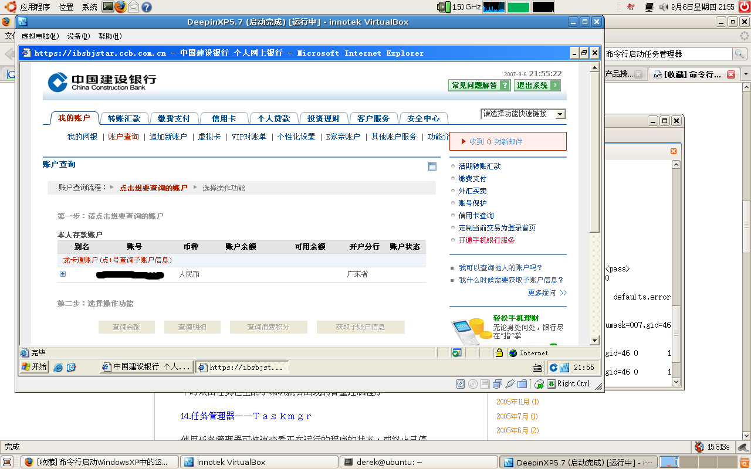Image resolution: width=751 pixels, height=469 pixels.
Task: Click the VirtualBox Right Ctrl host-key indicator
Action: pos(569,384)
